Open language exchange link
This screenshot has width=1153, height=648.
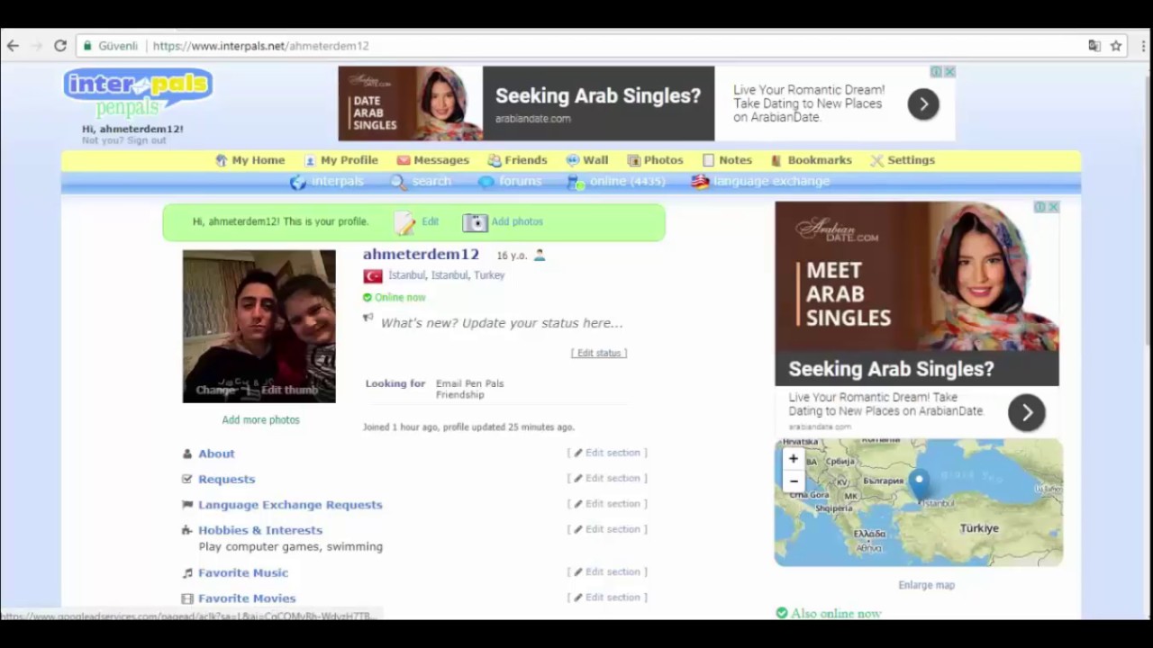coord(760,182)
